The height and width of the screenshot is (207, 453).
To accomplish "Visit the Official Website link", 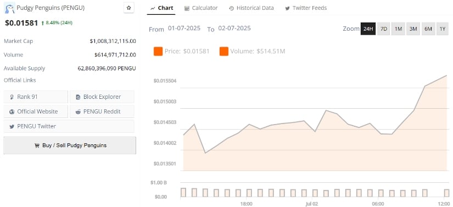I will [36, 111].
